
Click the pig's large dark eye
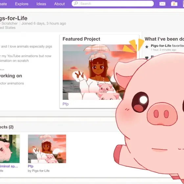click(140, 102)
